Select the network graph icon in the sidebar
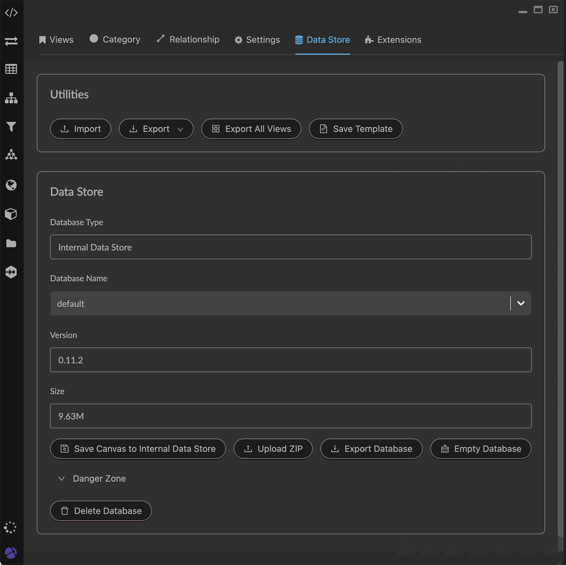The image size is (566, 565). coord(11,155)
